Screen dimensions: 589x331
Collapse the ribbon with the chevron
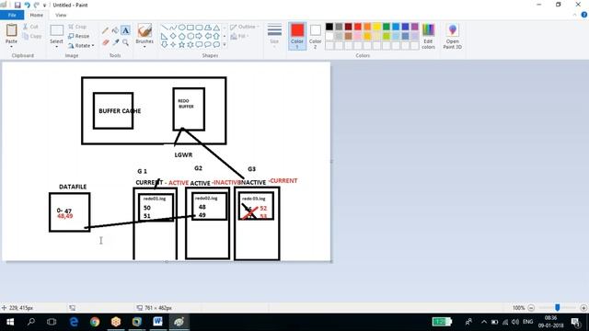574,15
